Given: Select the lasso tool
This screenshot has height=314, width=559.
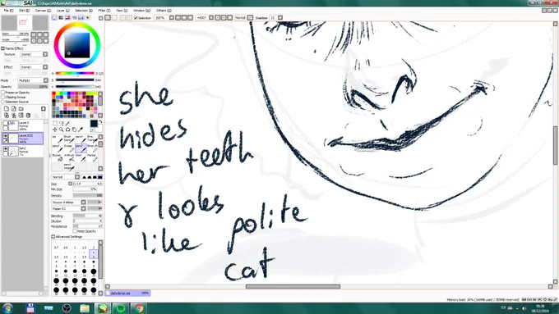Looking at the screenshot, I should (62, 124).
